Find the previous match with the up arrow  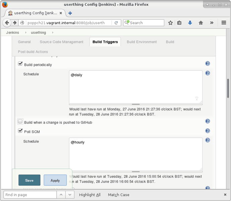click(61, 195)
